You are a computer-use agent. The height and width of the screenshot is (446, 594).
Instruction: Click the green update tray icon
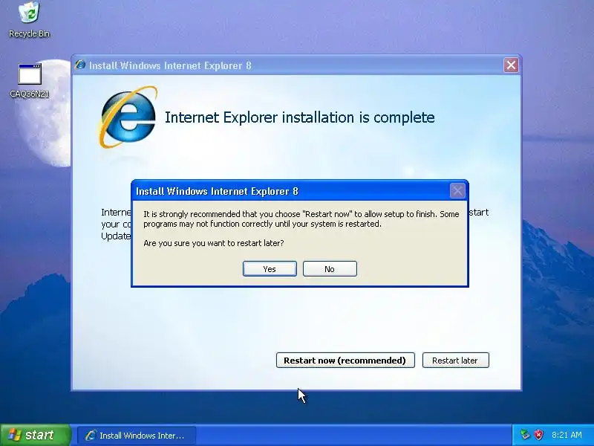pos(525,435)
